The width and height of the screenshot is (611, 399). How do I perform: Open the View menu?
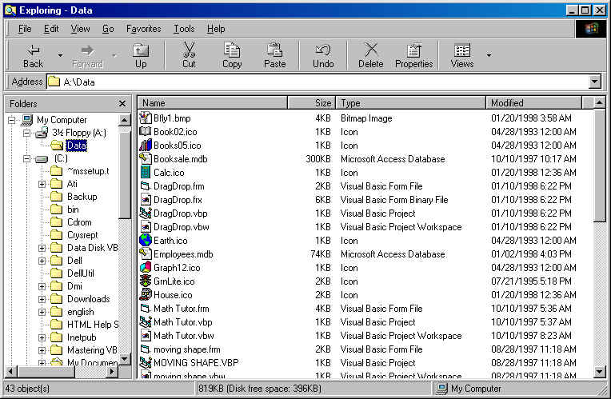tap(80, 29)
